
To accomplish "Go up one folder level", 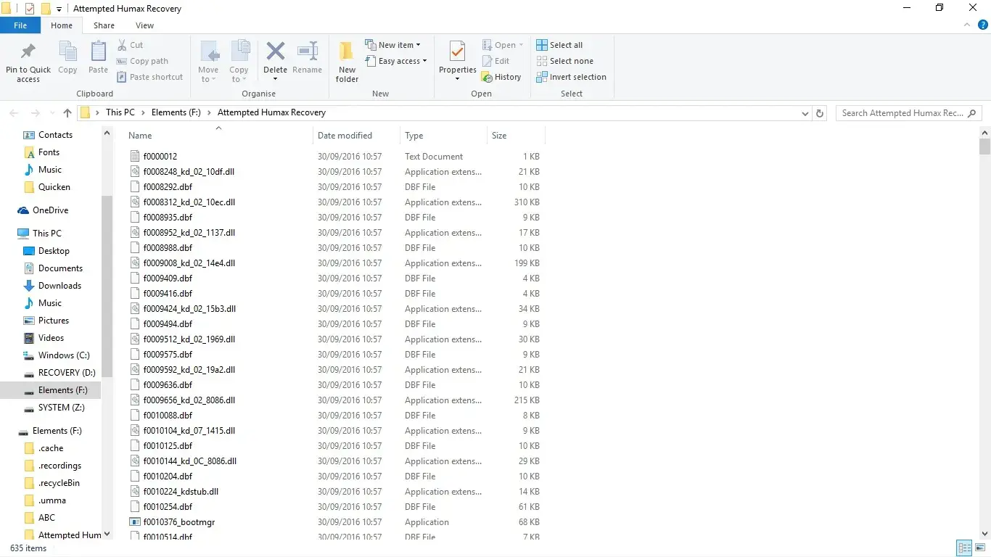I will click(67, 113).
